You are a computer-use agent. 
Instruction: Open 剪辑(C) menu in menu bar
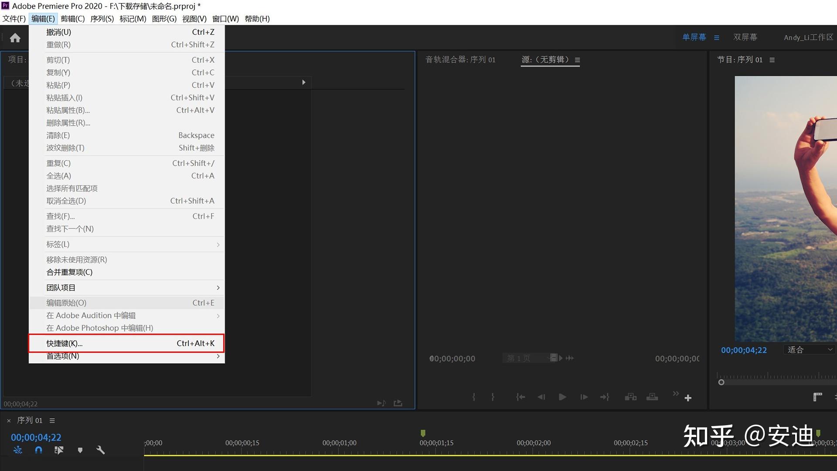pos(72,19)
